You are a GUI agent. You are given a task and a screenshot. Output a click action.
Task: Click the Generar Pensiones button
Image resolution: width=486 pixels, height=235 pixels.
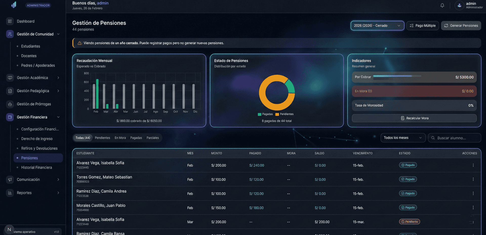(x=461, y=26)
